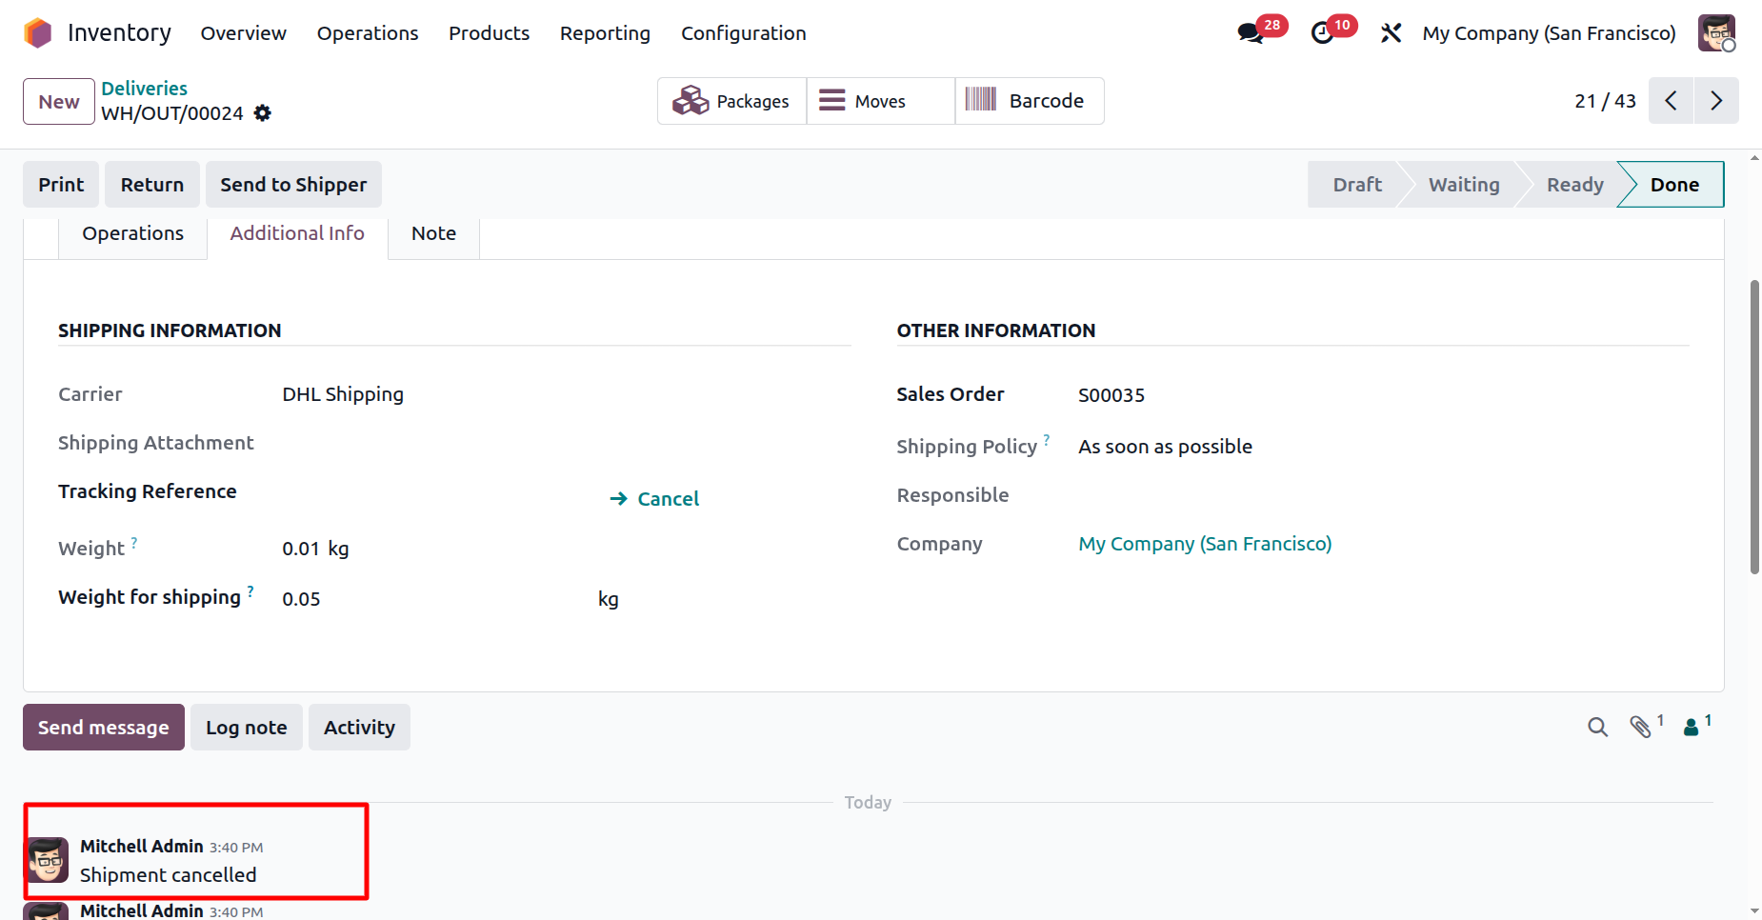1762x920 pixels.
Task: Open the Barcode smart button
Action: click(1029, 101)
